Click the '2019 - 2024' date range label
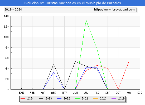Image resolution: width=145 pixels, height=105 pixels. [13, 9]
